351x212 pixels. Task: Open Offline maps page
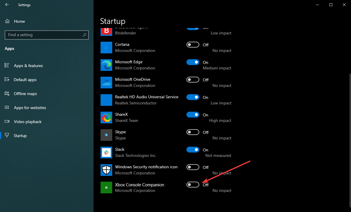pyautogui.click(x=47, y=94)
